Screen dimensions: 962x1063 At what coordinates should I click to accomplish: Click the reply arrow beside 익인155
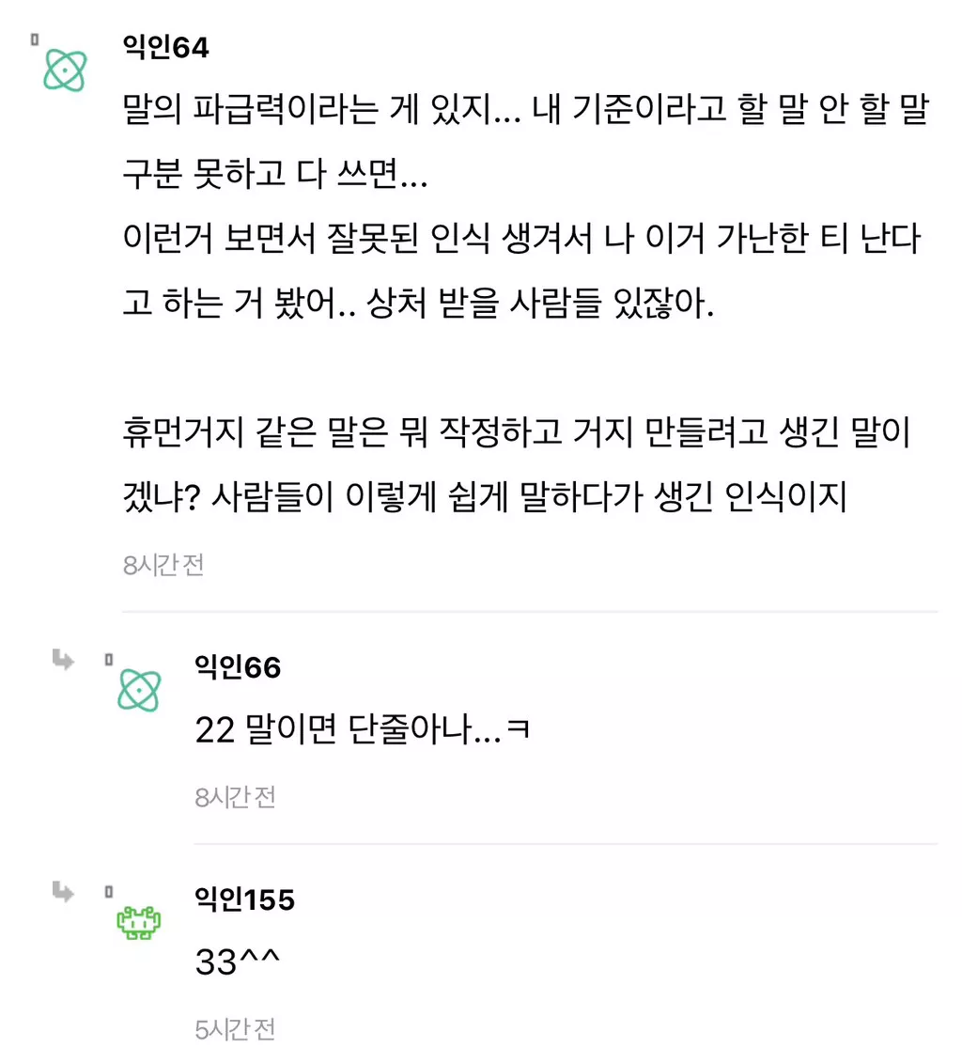pyautogui.click(x=64, y=892)
